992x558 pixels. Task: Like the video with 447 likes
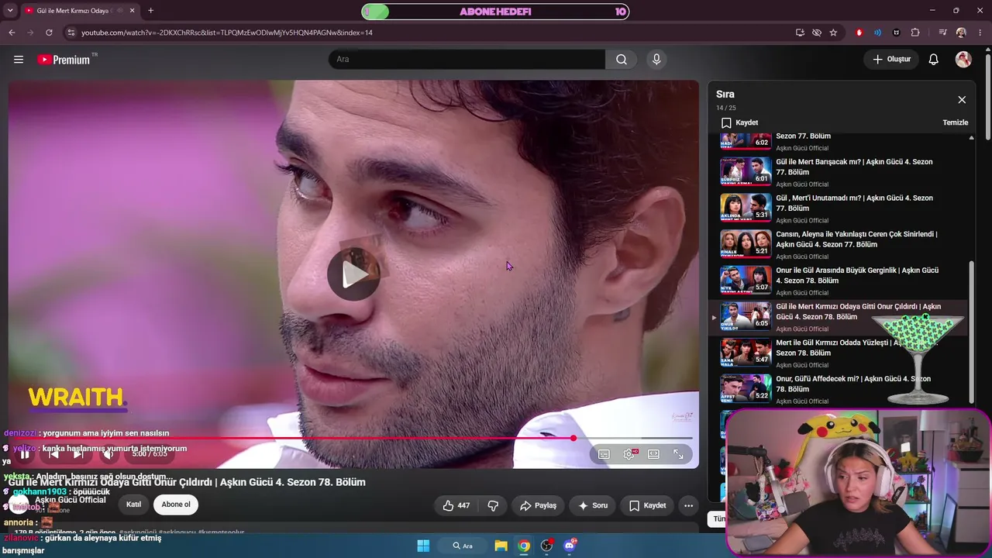[x=456, y=505]
